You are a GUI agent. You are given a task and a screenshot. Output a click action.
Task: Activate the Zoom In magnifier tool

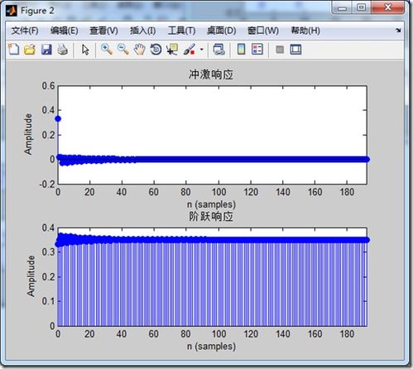[107, 50]
